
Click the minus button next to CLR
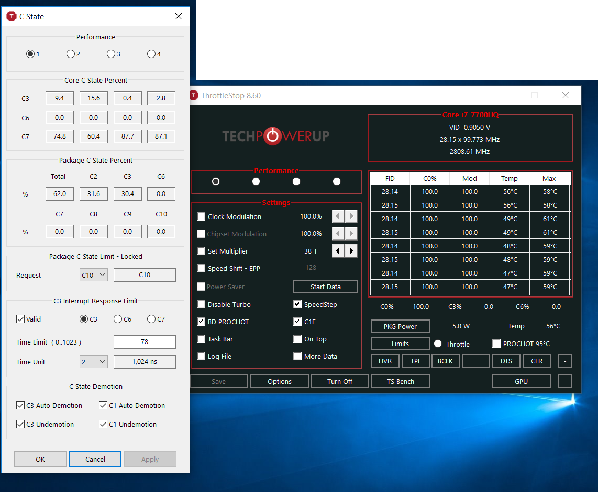[564, 361]
